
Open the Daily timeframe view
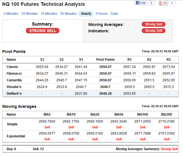(x=114, y=14)
